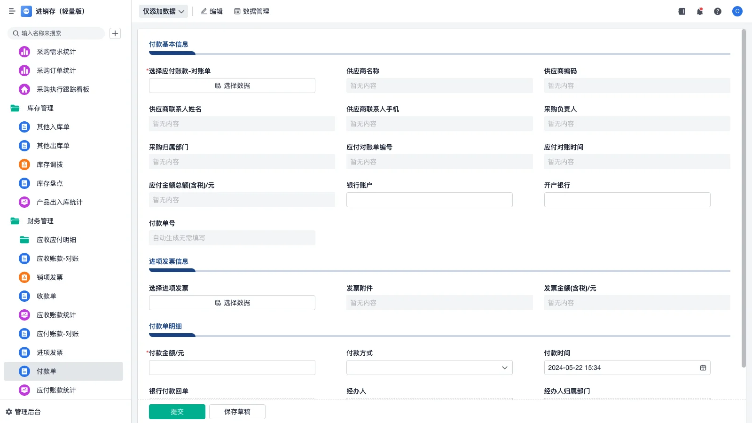Collapse the 财务管理 folder

(40, 221)
